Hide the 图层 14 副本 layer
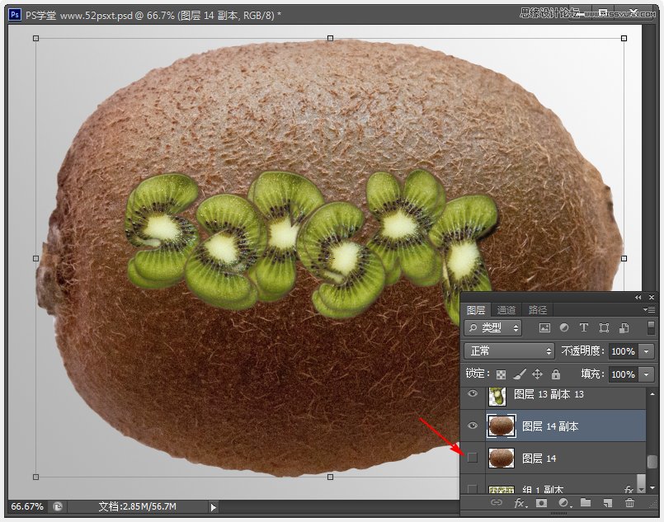This screenshot has height=522, width=664. (473, 426)
